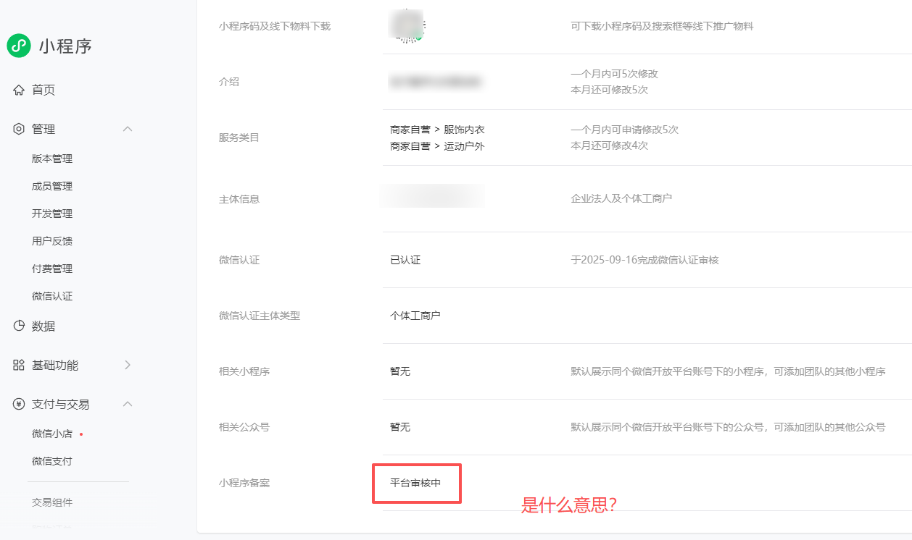
Task: Open 微信认证 in the sidebar
Action: coord(52,296)
